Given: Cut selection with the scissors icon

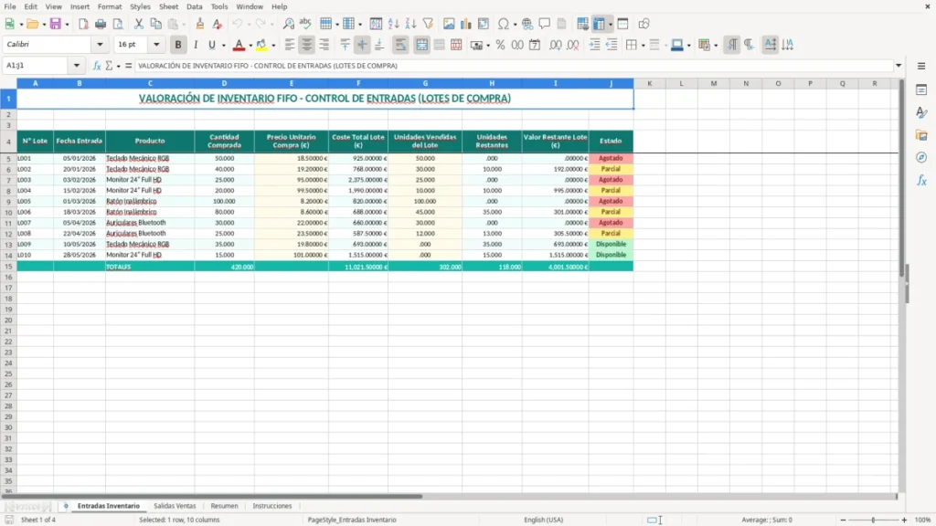Looking at the screenshot, I should pyautogui.click(x=139, y=24).
